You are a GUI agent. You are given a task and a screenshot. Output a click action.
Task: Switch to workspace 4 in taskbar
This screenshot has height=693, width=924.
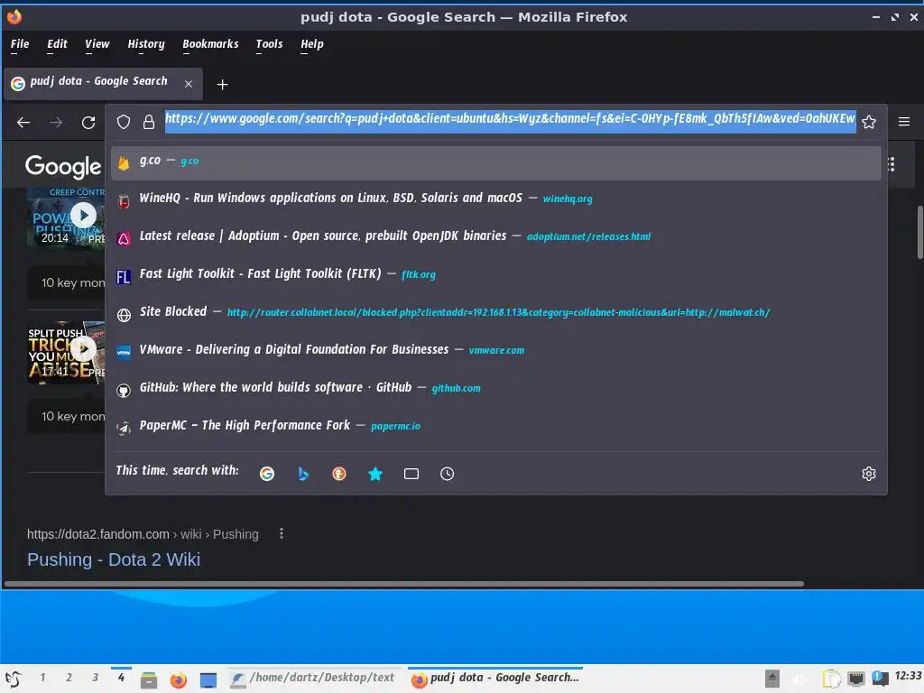[122, 678]
